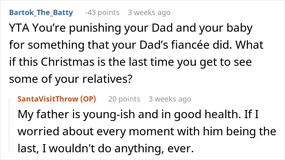Image resolution: width=285 pixels, height=160 pixels.
Task: Click the phrase last time in comment
Action: tap(152, 62)
